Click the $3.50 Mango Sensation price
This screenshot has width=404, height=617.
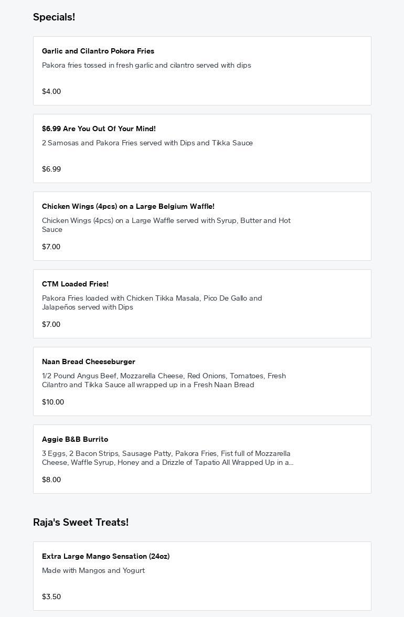coord(51,597)
